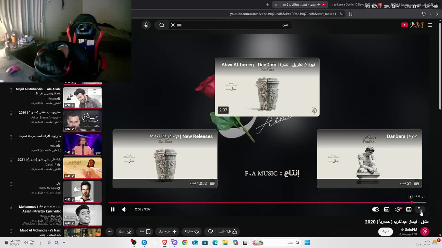The width and height of the screenshot is (442, 248).
Task: Toggle the autoplay switch in player
Action: (376, 209)
